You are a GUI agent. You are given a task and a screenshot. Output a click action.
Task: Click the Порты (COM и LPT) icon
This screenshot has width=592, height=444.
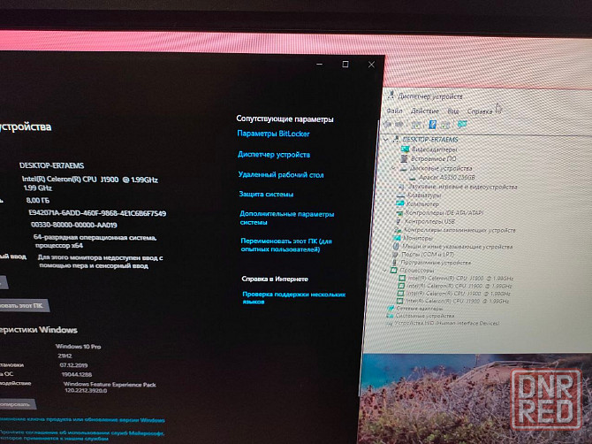[x=395, y=255]
